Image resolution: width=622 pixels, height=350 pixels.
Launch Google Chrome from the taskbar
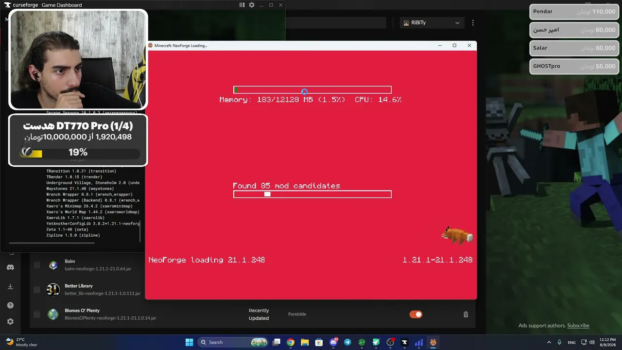(291, 342)
